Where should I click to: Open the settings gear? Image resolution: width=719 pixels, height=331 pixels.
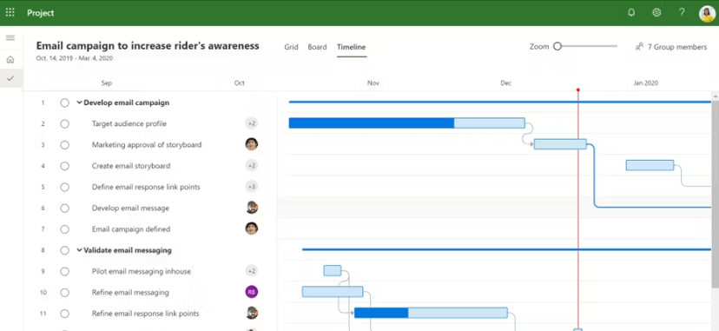(x=656, y=13)
